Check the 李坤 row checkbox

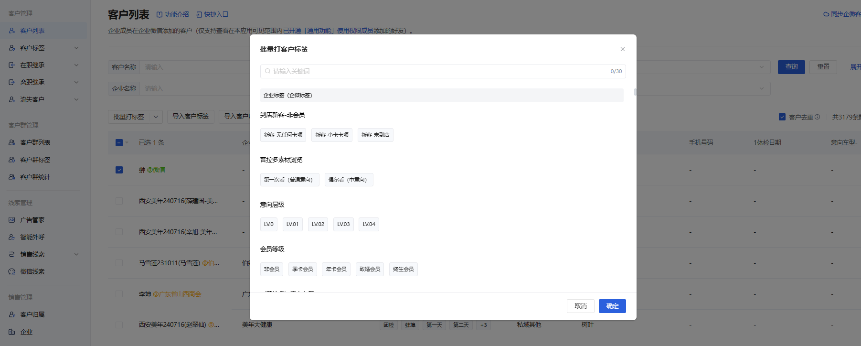click(x=119, y=294)
